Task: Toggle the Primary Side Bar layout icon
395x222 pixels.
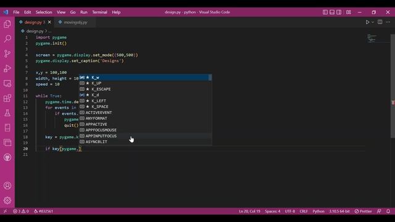Action: pyautogui.click(x=325, y=12)
